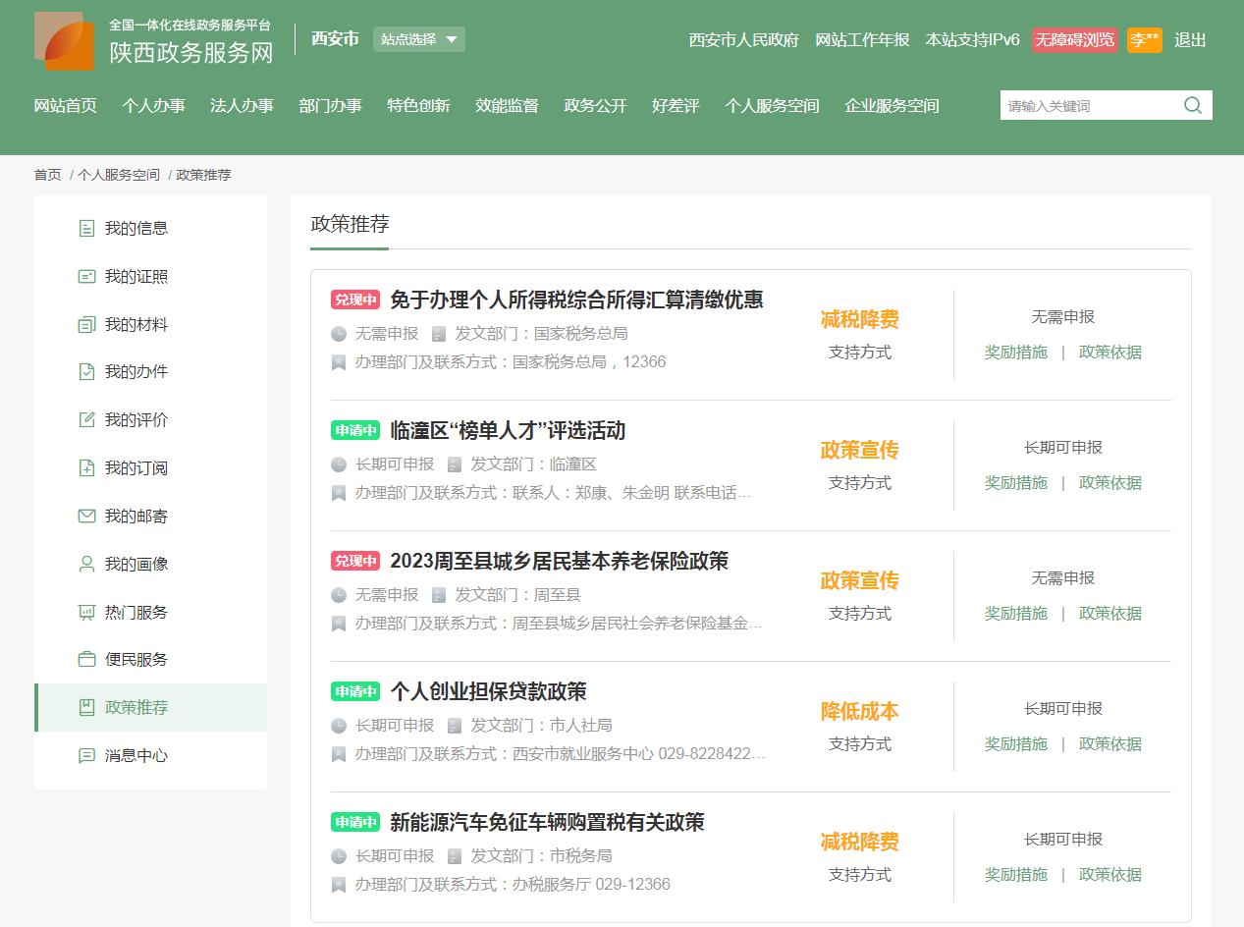Click the 消息中心 message icon
The image size is (1244, 927).
point(86,756)
